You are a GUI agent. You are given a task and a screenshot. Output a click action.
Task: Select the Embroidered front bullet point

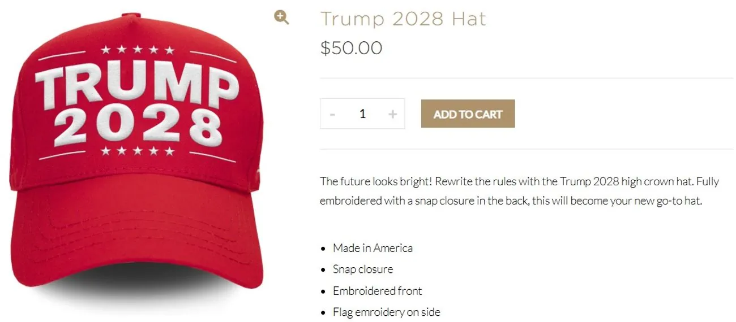click(378, 291)
